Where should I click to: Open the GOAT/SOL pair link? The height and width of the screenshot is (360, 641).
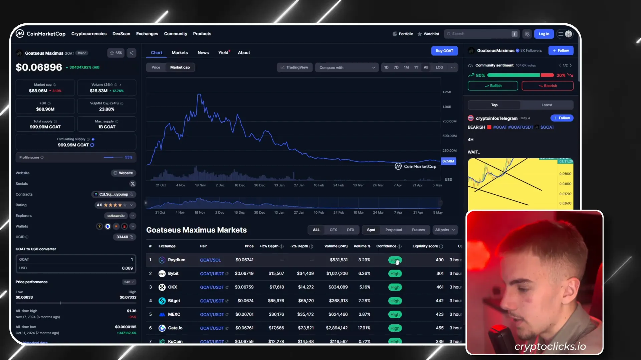tap(210, 260)
